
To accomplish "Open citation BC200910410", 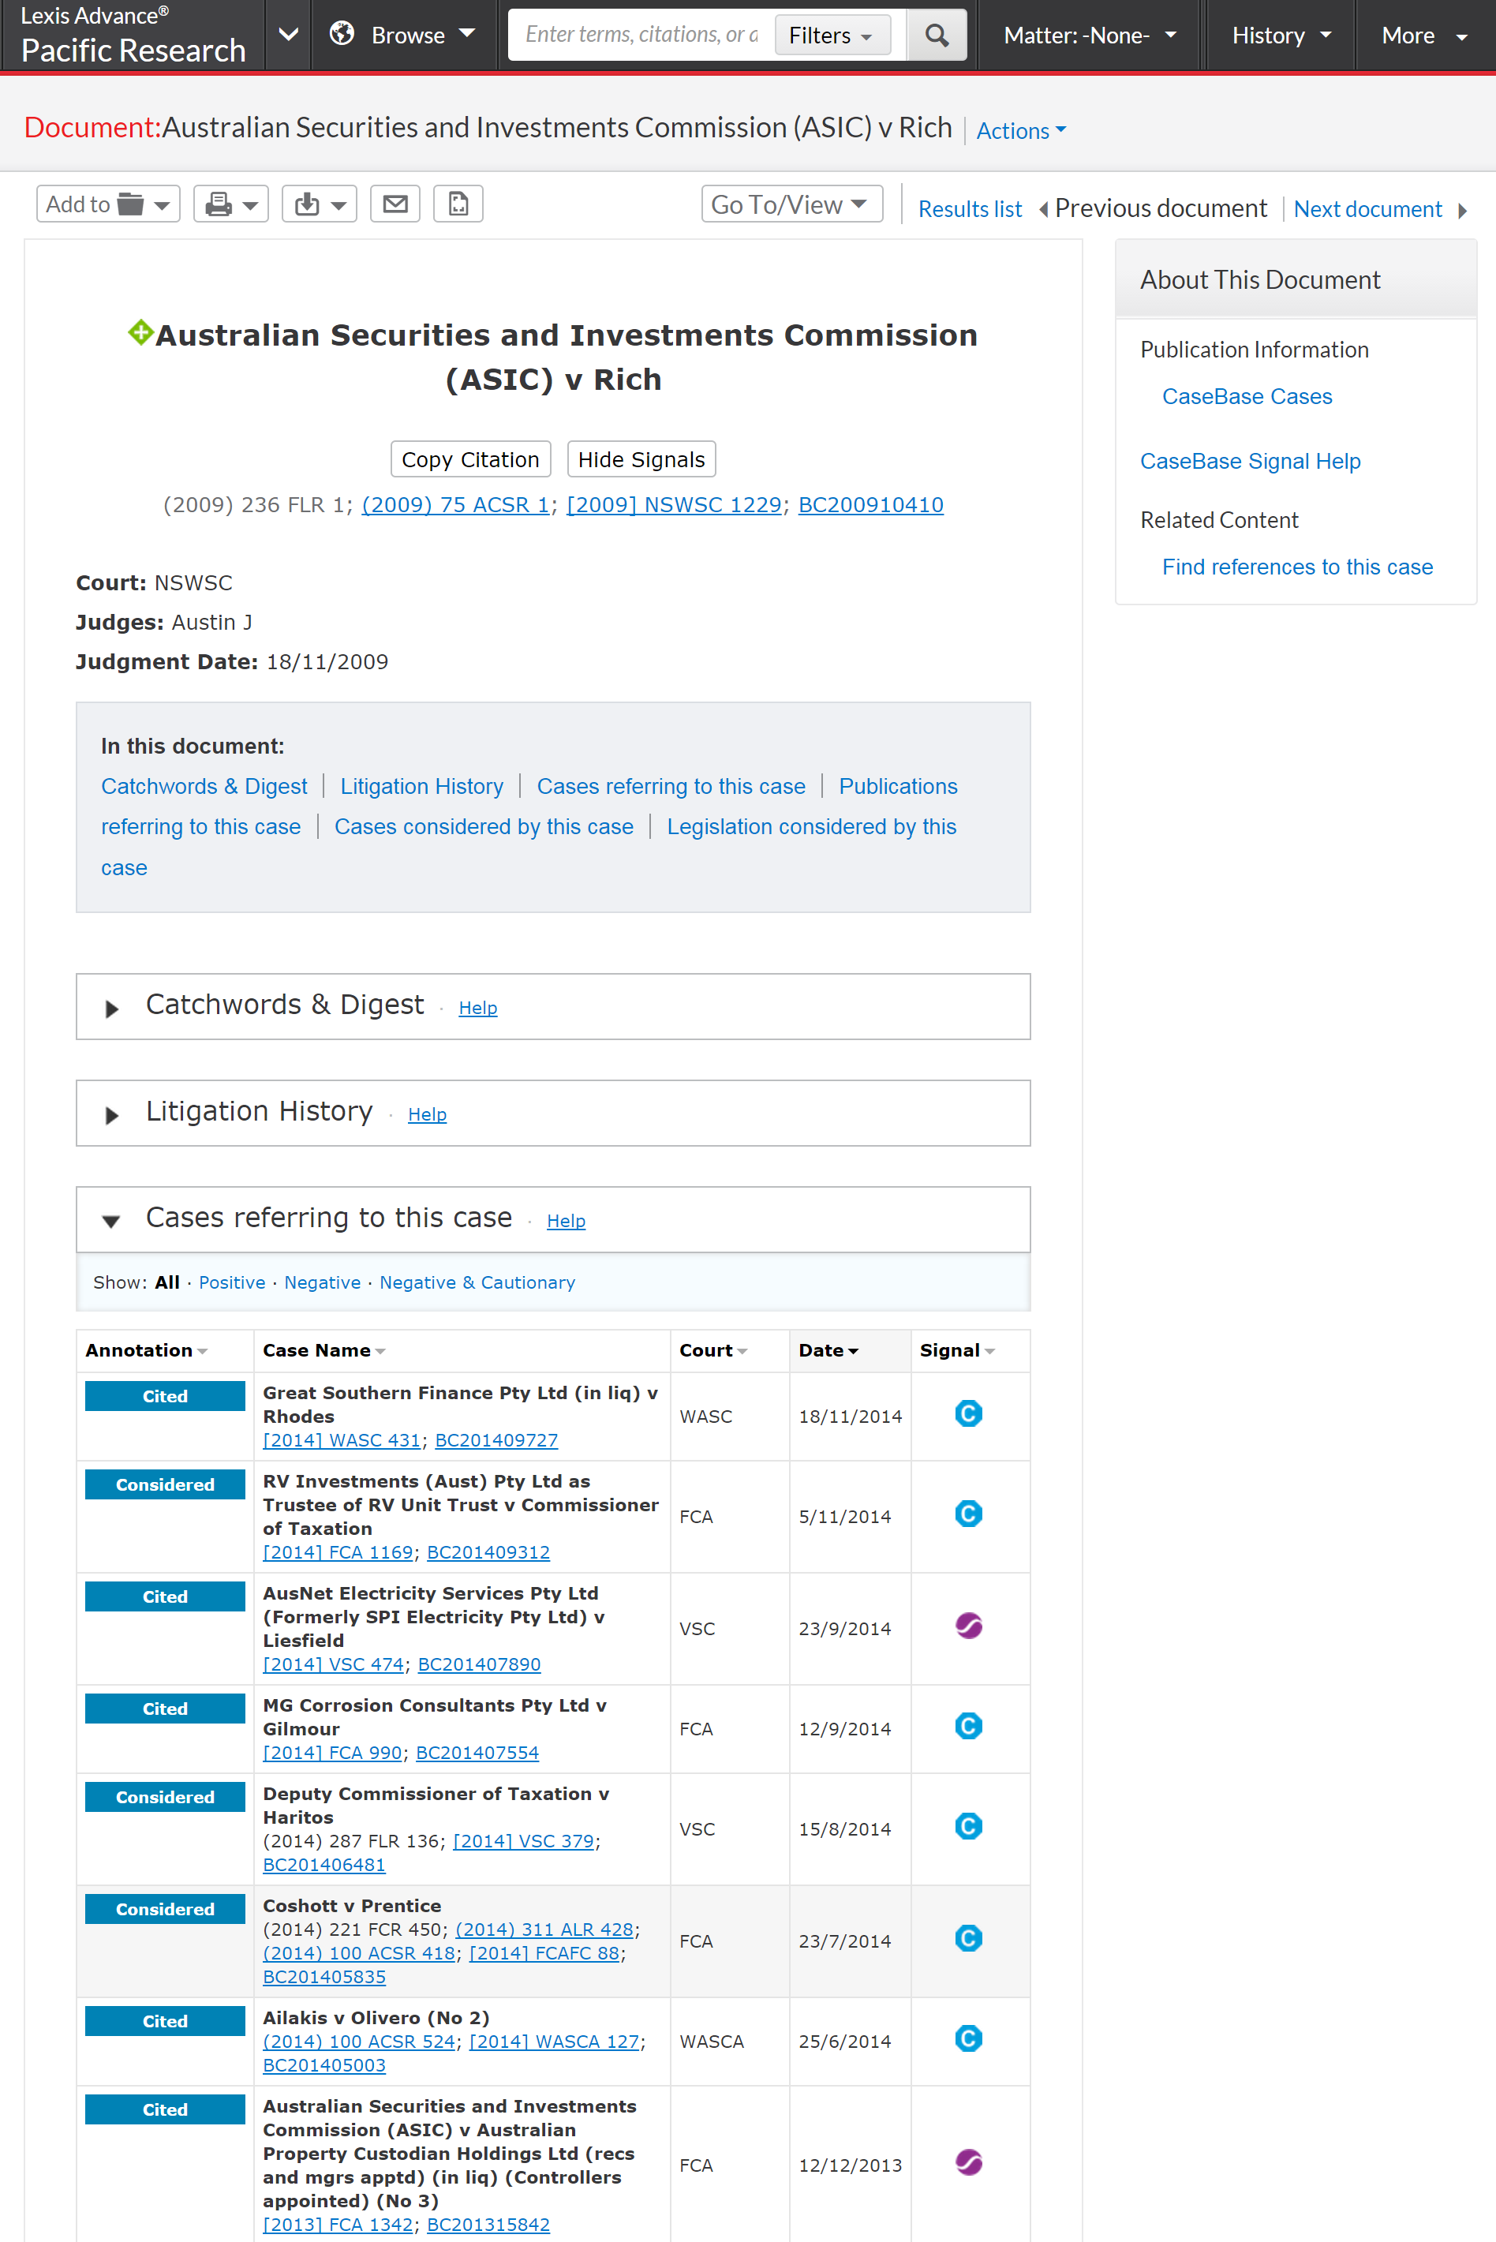I will tap(870, 505).
